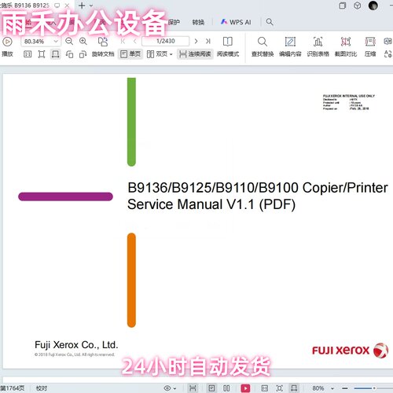
Task: Click the Fuji Xerox logo on the page
Action: 350,351
